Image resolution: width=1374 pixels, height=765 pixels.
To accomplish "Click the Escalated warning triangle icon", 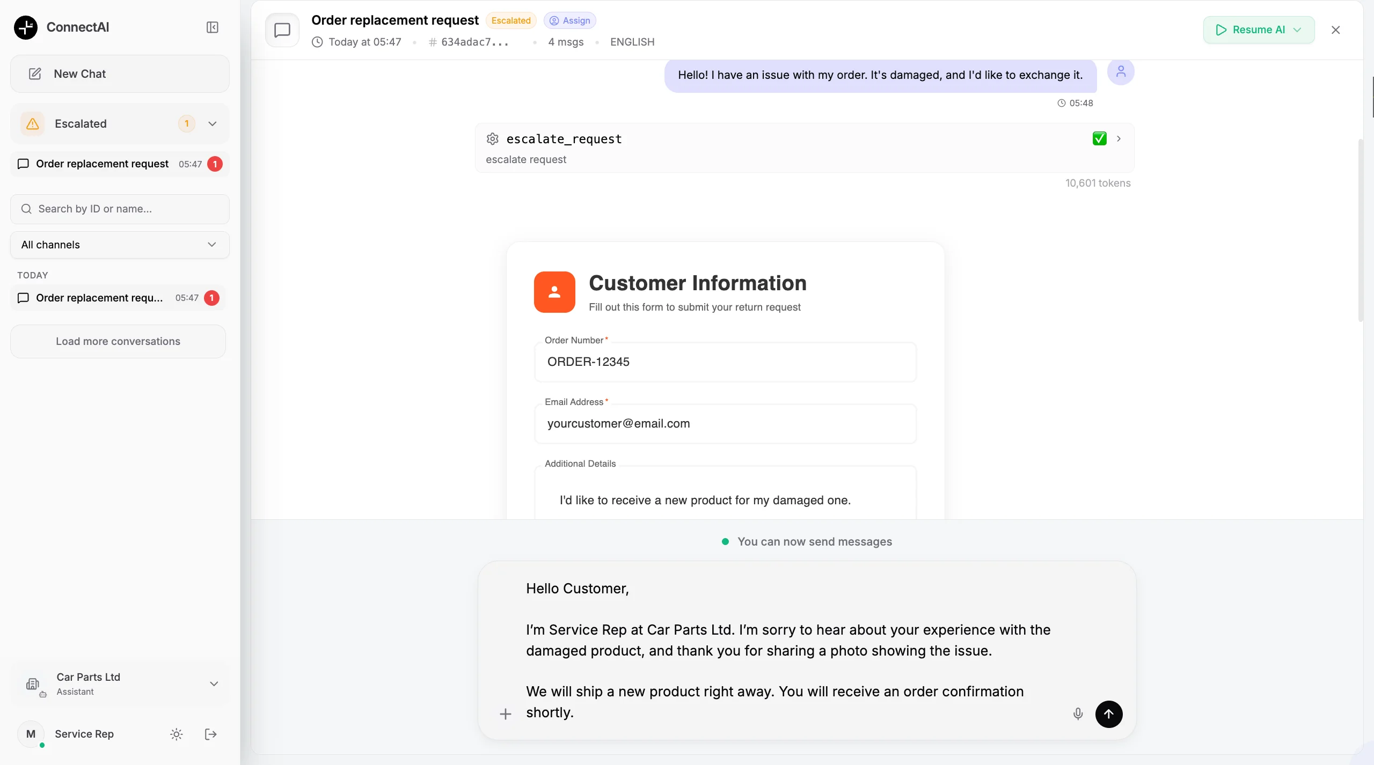I will 33,124.
